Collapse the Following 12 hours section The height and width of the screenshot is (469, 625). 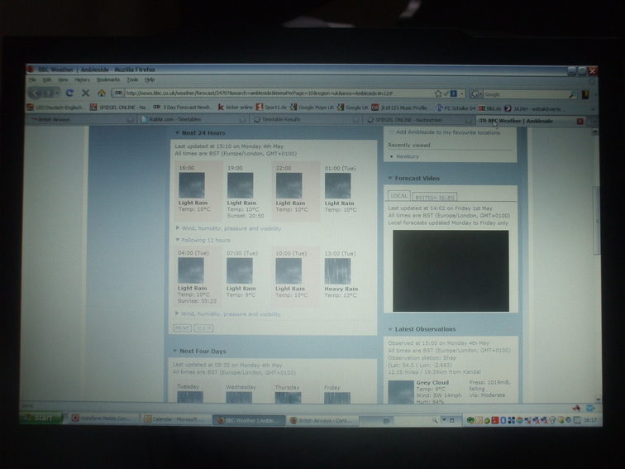coord(178,240)
